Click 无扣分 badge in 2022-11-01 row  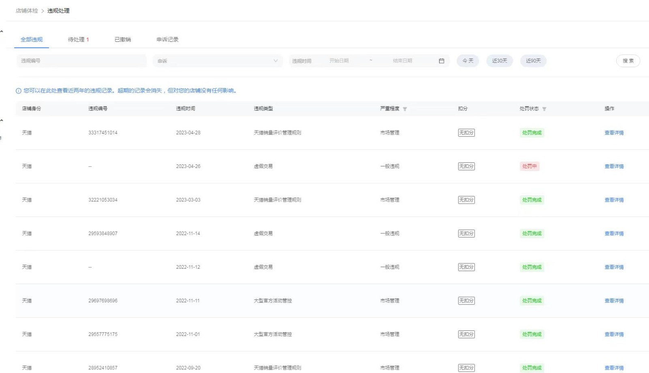pyautogui.click(x=466, y=334)
